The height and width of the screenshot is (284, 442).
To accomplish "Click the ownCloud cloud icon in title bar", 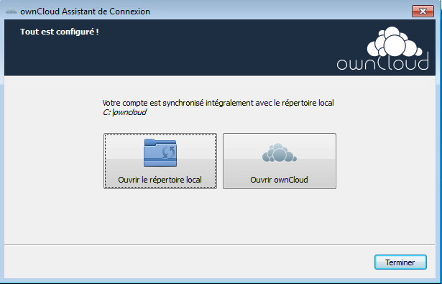I will coord(11,12).
